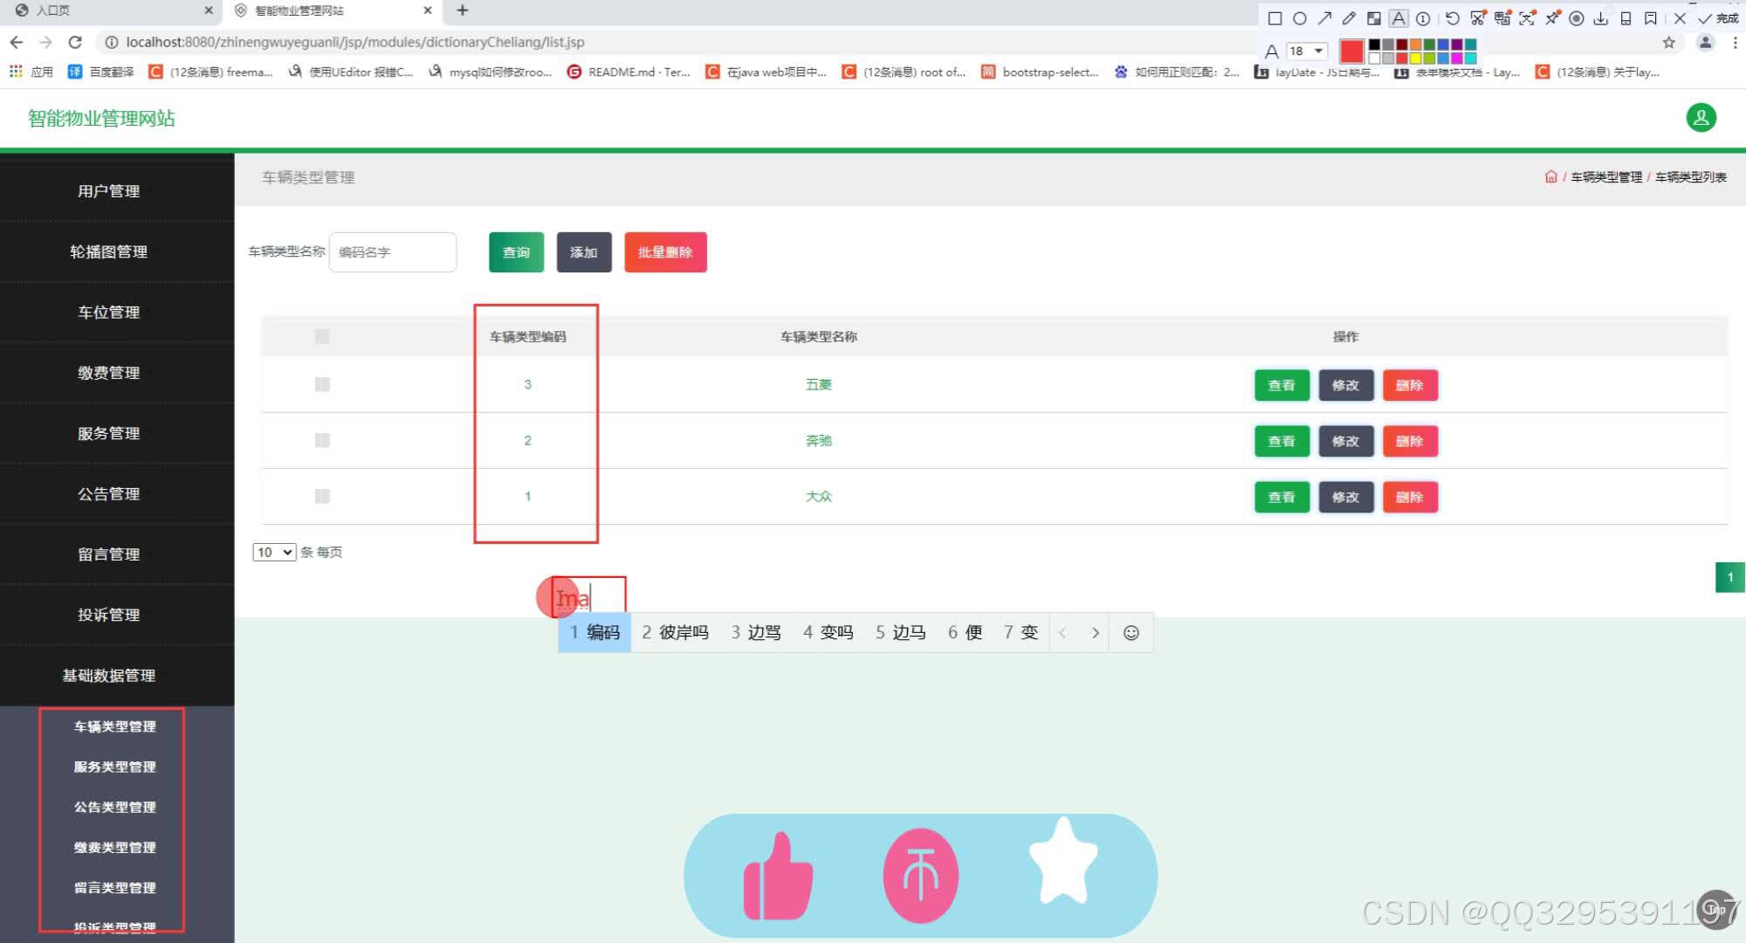Expand 车位管理 sidebar menu
This screenshot has height=943, width=1746.
tap(109, 312)
